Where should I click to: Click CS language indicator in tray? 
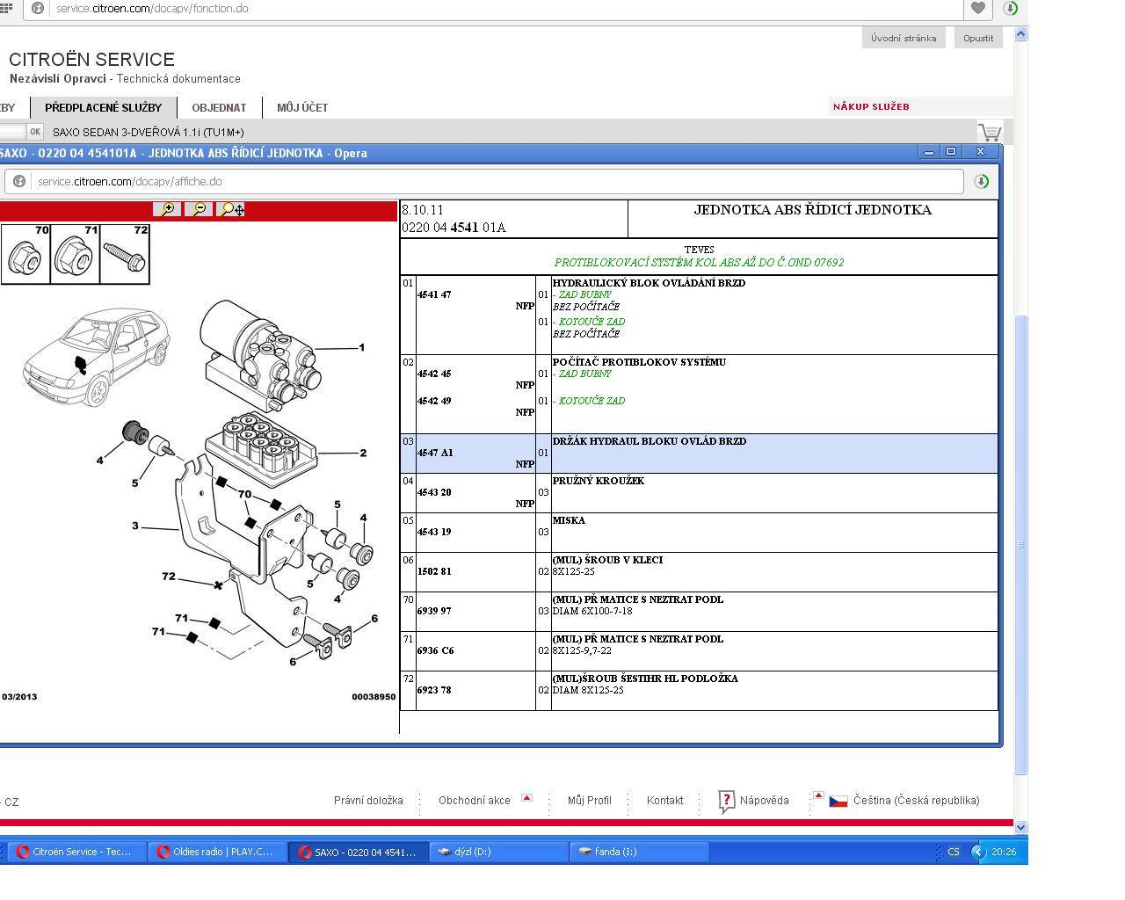(x=954, y=852)
